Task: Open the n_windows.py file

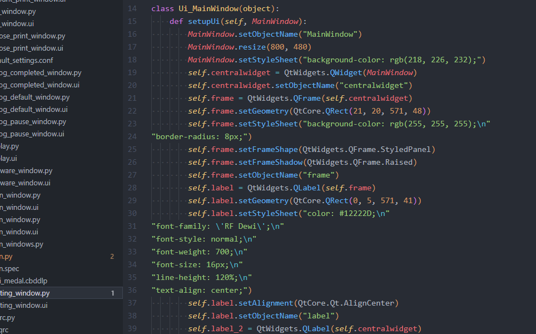Action: [22, 244]
